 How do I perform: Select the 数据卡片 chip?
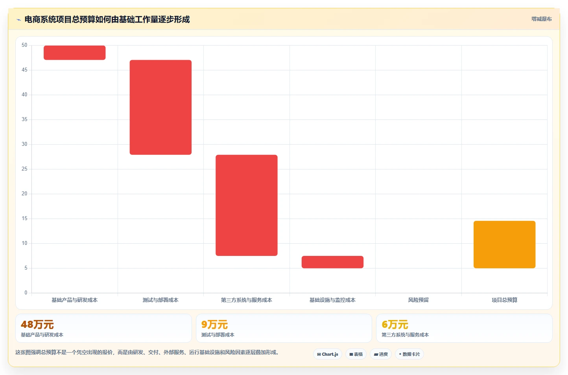(409, 354)
